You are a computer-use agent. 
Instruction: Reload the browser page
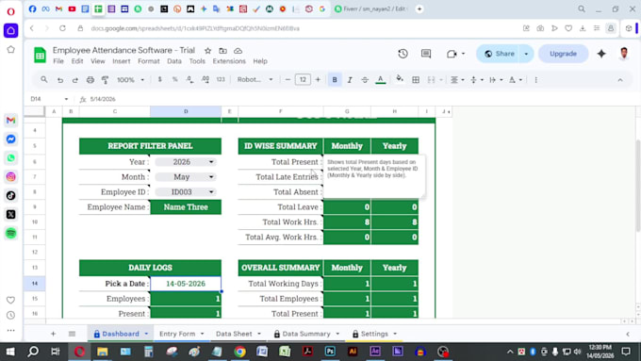[62, 28]
